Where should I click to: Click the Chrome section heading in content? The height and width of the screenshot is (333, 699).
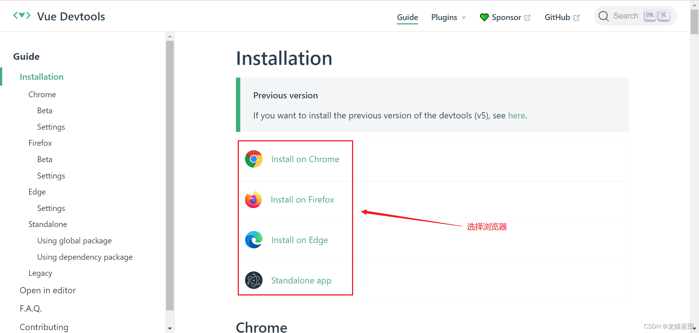[261, 327]
